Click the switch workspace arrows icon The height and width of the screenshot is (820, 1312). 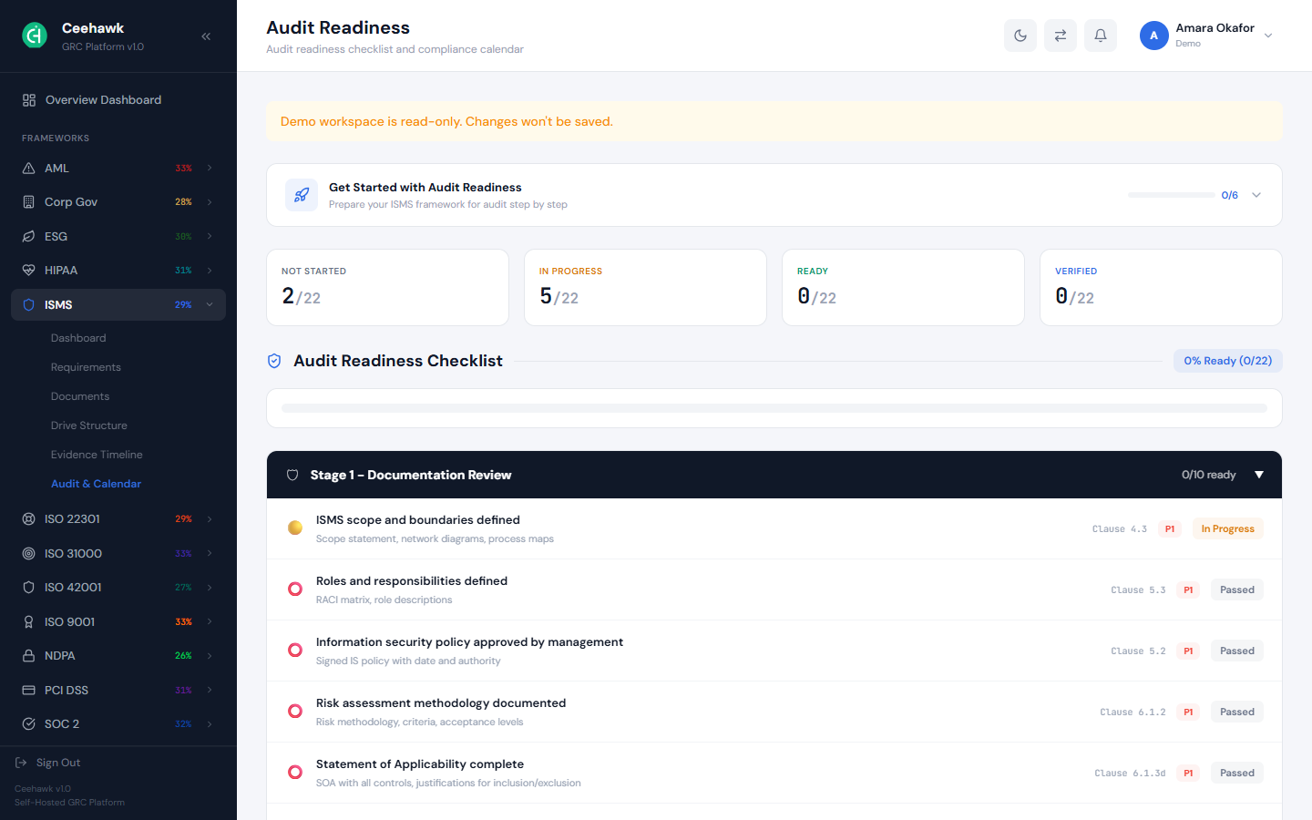click(x=1061, y=36)
